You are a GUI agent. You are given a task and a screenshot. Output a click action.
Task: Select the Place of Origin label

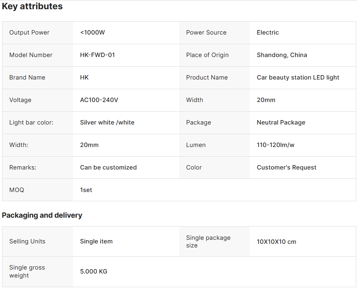point(207,55)
